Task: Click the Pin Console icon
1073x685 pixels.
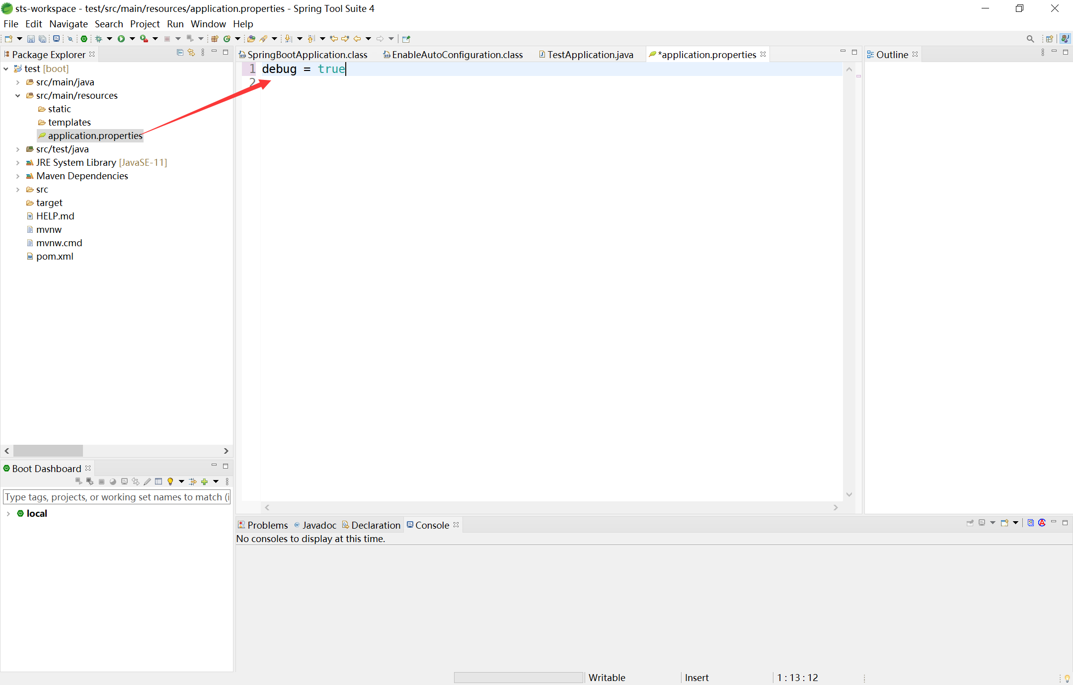Action: click(970, 523)
